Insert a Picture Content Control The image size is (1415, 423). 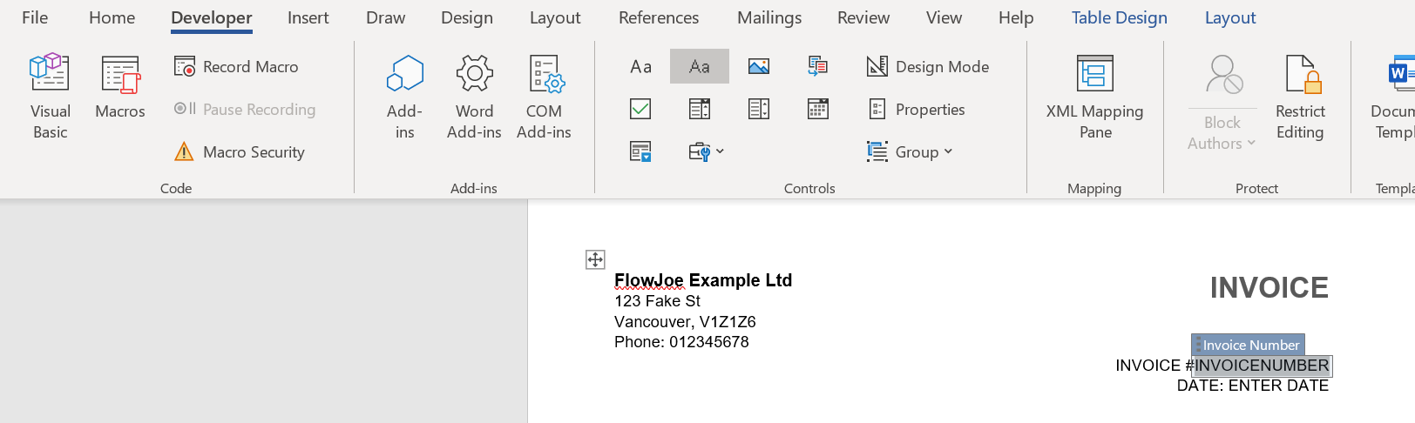click(x=759, y=66)
